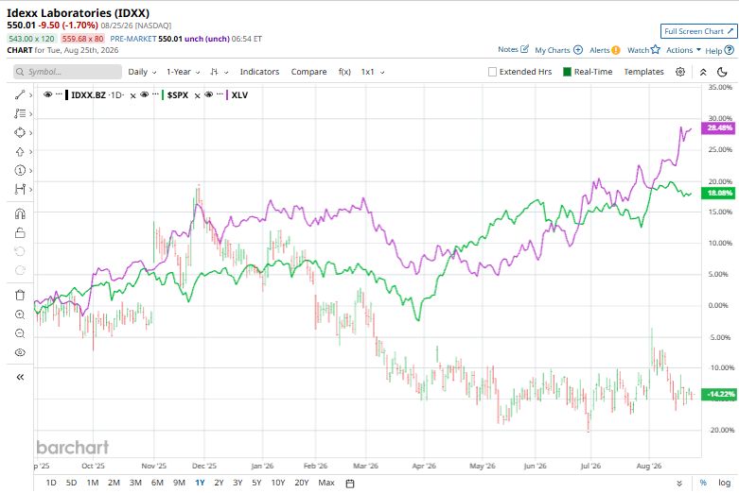Open the Notes edit icon
This screenshot has width=739, height=493.
click(x=524, y=49)
